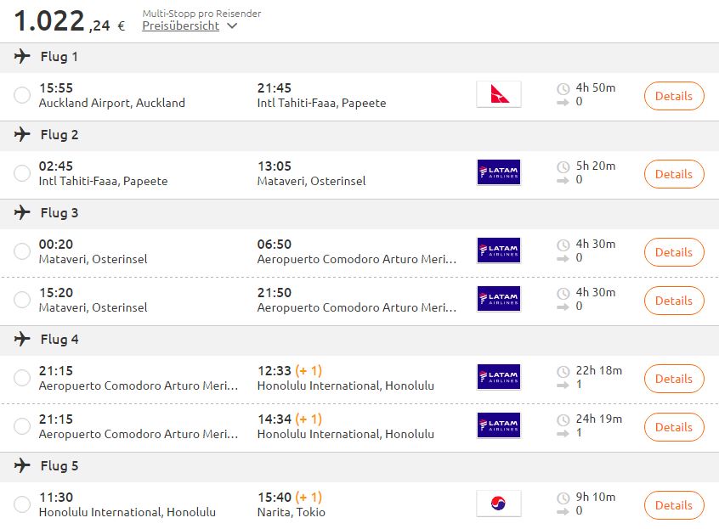Viewport: 719px width, 529px height.
Task: Select the 15:55 Auckland departure radio button
Action: coord(22,95)
